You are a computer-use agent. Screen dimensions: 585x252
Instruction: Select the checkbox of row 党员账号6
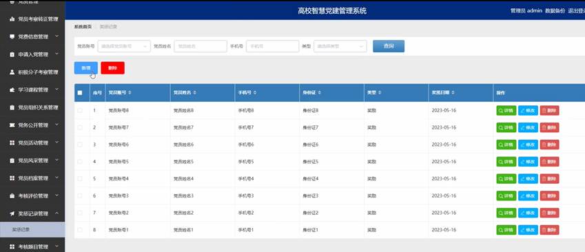80,145
